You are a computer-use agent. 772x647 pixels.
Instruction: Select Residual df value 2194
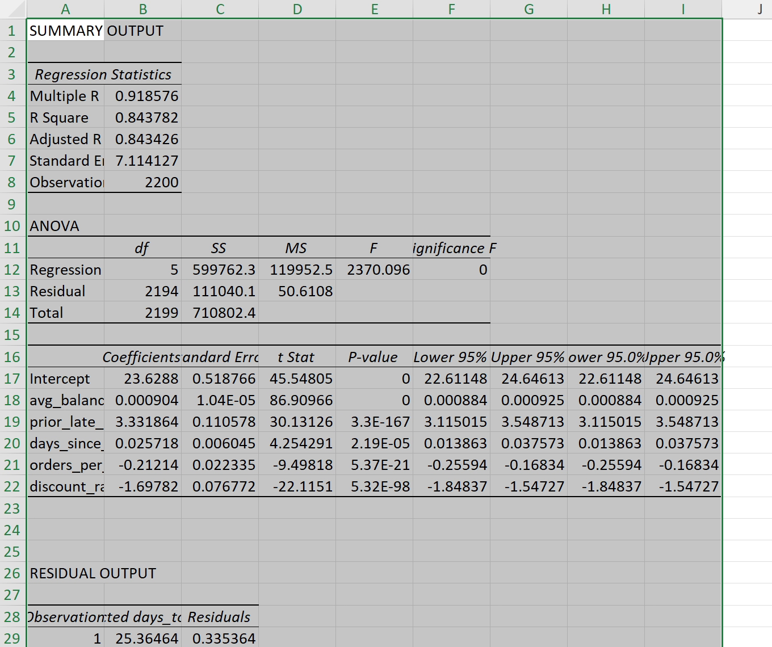point(142,291)
